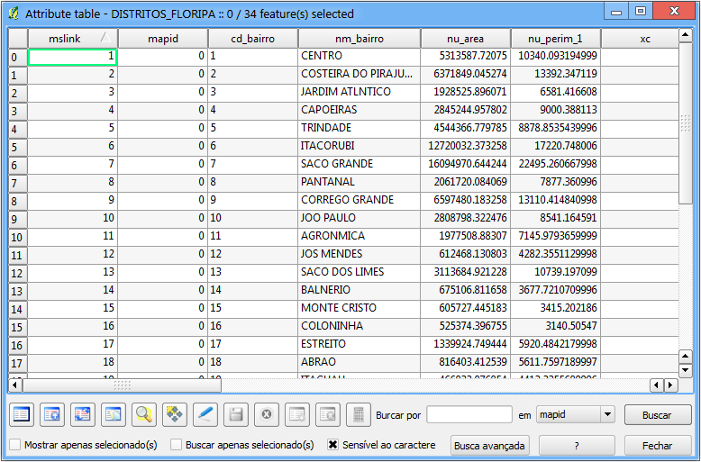Click Move selection to top icon
701x462 pixels.
coord(52,414)
